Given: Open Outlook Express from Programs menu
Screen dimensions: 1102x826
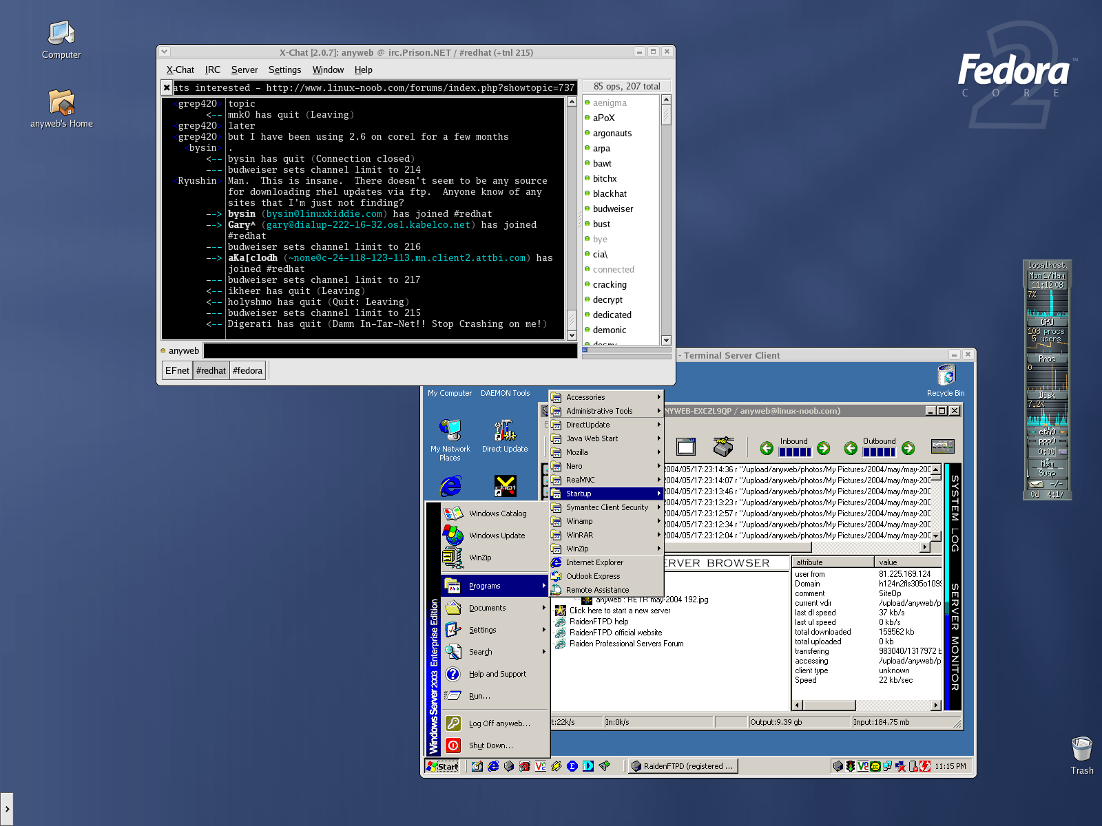Looking at the screenshot, I should (x=606, y=576).
